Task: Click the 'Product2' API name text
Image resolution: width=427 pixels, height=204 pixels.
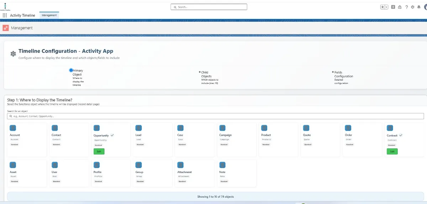Action: tap(266, 139)
